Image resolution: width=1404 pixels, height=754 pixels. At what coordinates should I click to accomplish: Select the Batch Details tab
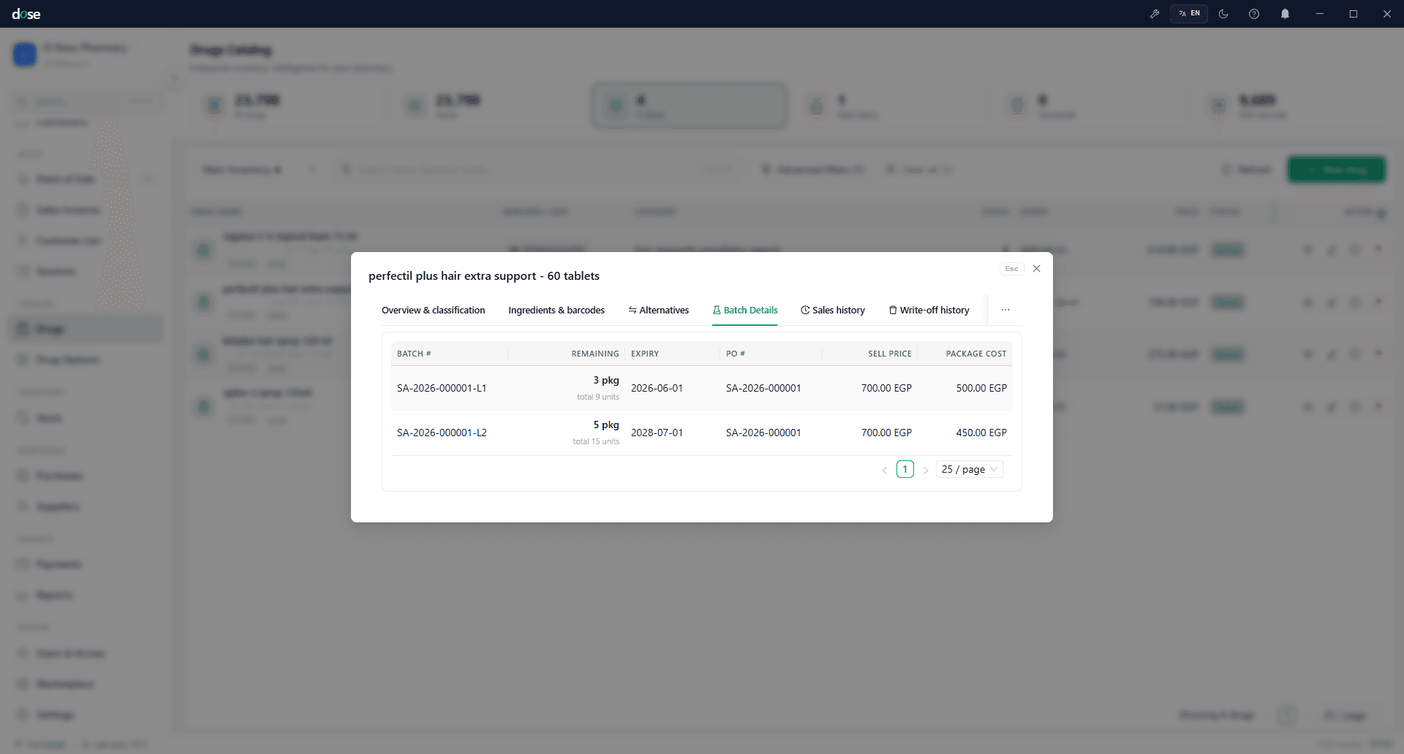pos(744,311)
